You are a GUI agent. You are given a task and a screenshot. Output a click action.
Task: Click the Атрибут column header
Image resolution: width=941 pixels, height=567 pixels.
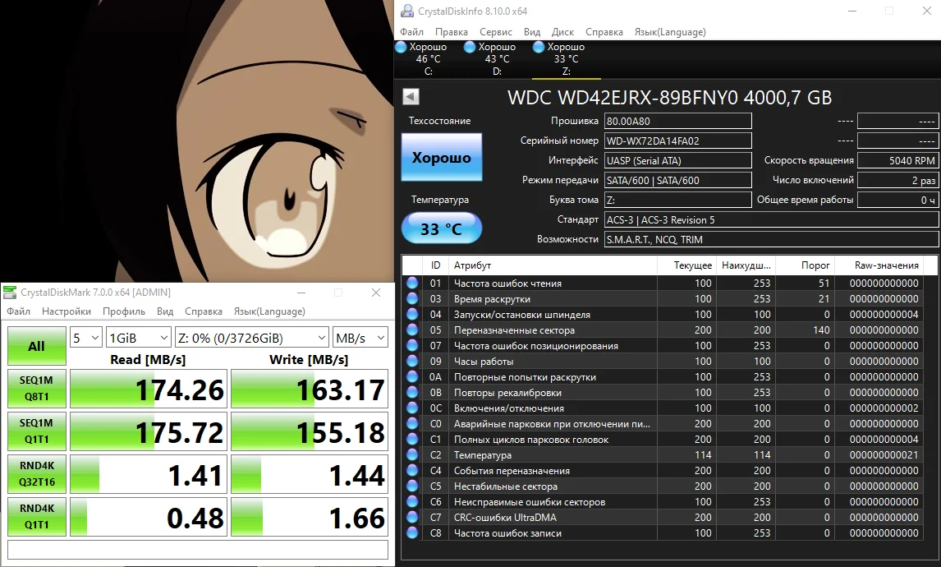(x=552, y=265)
